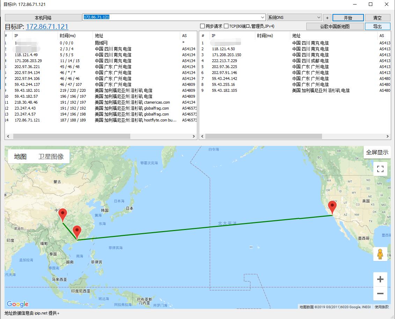The height and width of the screenshot is (319, 395).
Task: Zoom in using the map plus icon
Action: click(380, 279)
